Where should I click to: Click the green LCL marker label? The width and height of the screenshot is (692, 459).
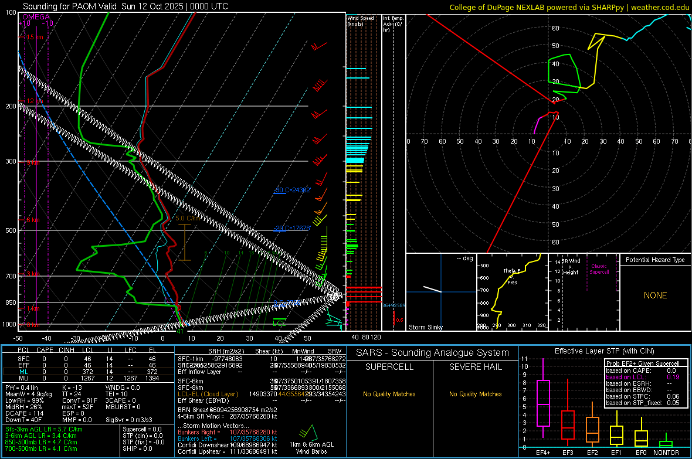tap(279, 324)
